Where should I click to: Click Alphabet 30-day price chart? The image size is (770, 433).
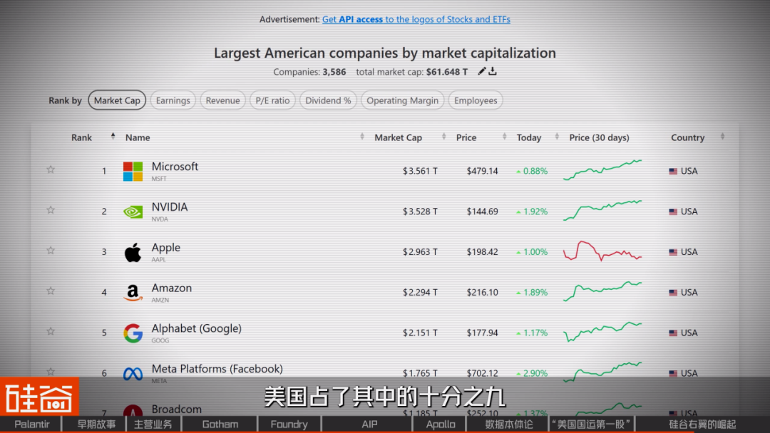602,331
